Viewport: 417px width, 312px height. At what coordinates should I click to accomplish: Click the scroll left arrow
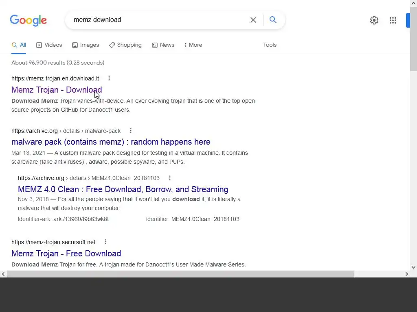pyautogui.click(x=3, y=274)
